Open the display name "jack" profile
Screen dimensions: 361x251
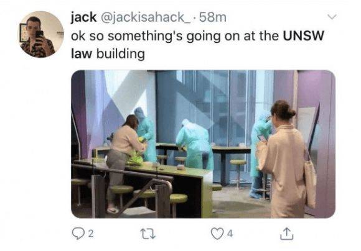tap(83, 17)
